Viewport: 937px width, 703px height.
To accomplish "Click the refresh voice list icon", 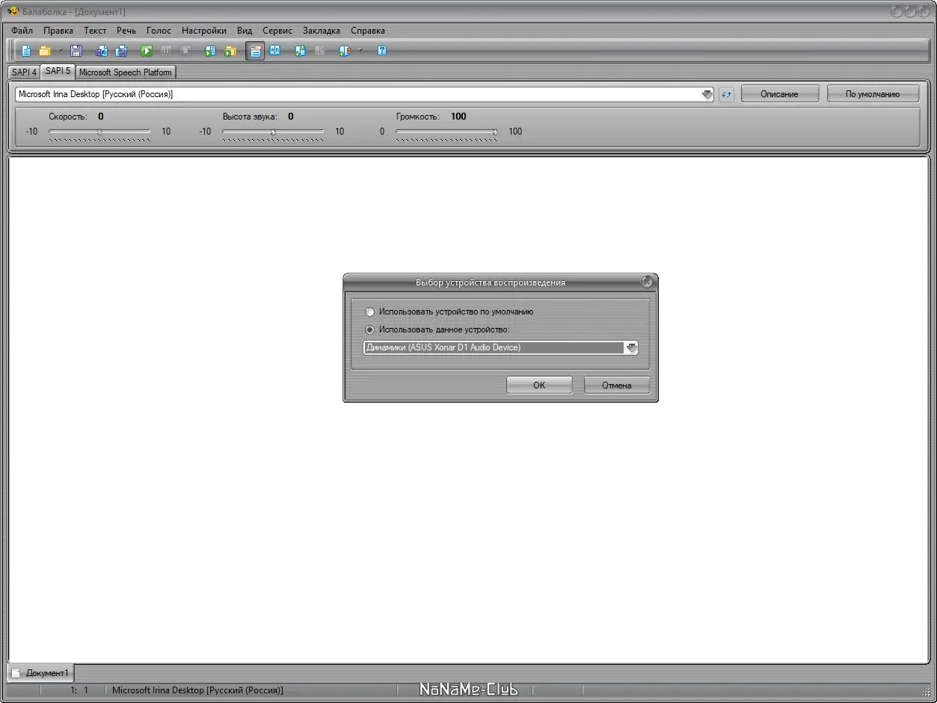I will coord(726,94).
